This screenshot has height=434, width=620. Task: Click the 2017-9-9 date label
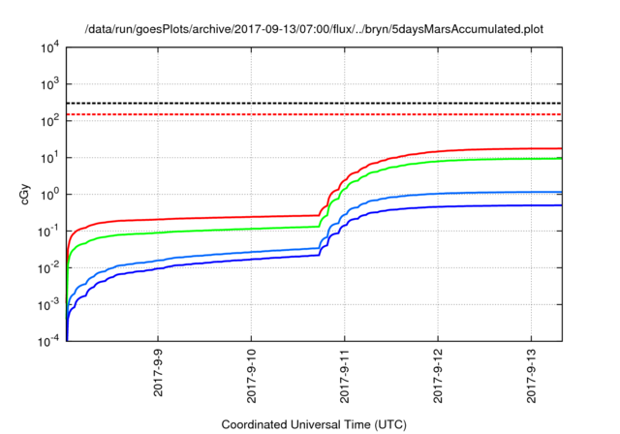158,372
